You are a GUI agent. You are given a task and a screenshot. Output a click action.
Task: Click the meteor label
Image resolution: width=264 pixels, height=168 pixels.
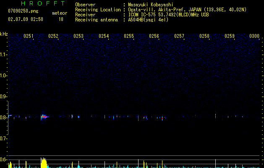point(60,13)
